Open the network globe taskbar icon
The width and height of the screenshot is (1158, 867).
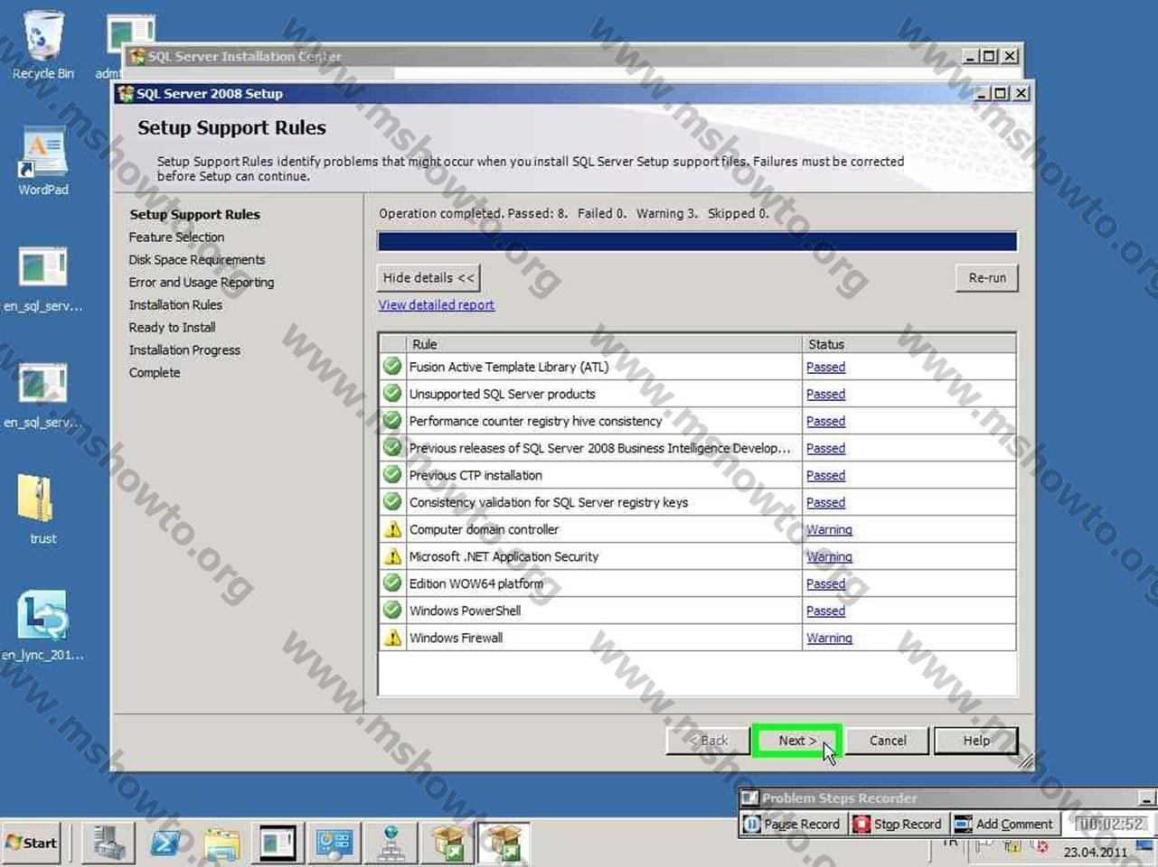pos(391,844)
